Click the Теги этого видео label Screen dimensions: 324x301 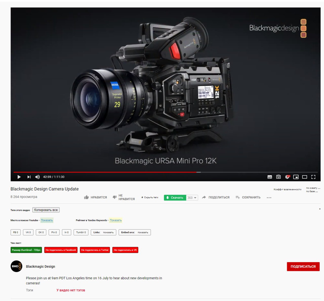tap(20, 210)
